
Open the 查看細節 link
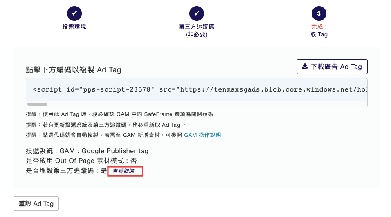[x=123, y=171]
